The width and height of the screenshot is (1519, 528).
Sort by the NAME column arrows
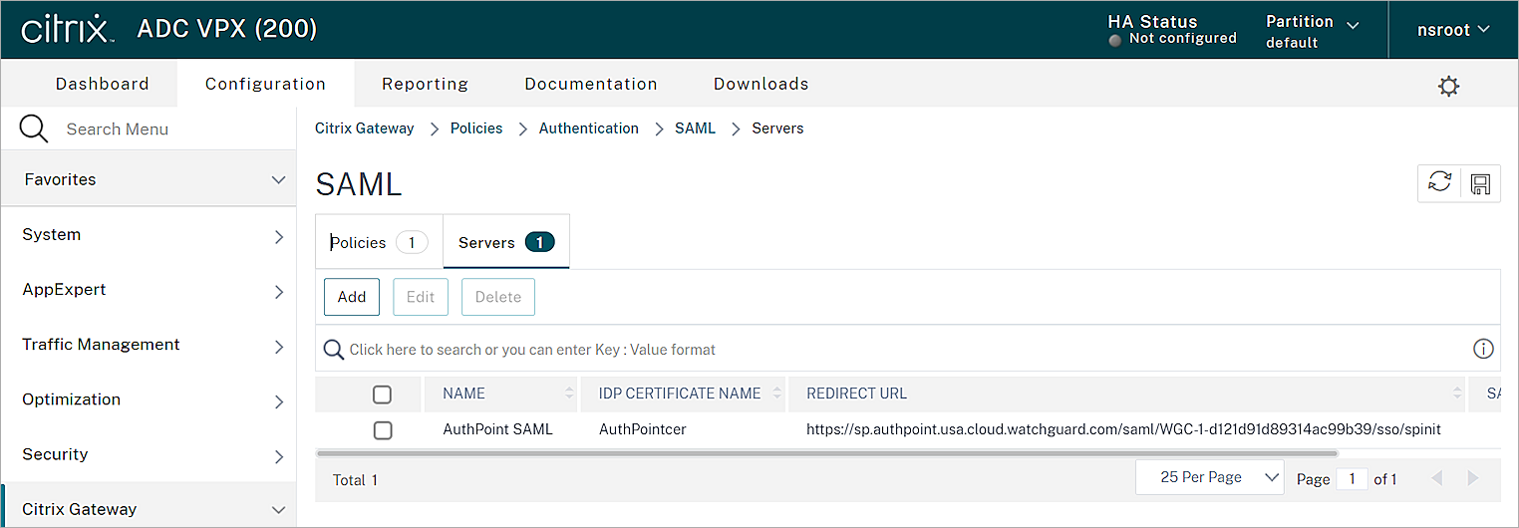point(569,394)
